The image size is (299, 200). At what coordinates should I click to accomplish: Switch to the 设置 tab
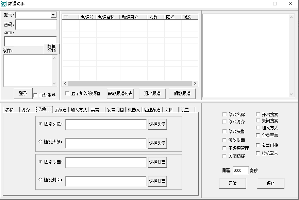click(x=185, y=110)
